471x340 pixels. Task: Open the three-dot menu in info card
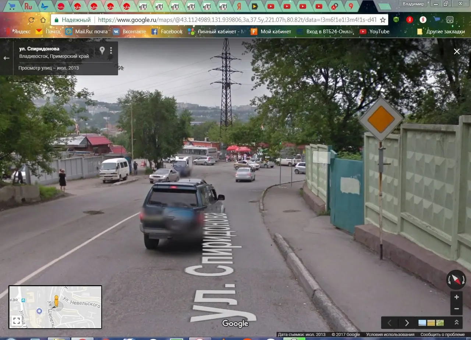pos(111,50)
